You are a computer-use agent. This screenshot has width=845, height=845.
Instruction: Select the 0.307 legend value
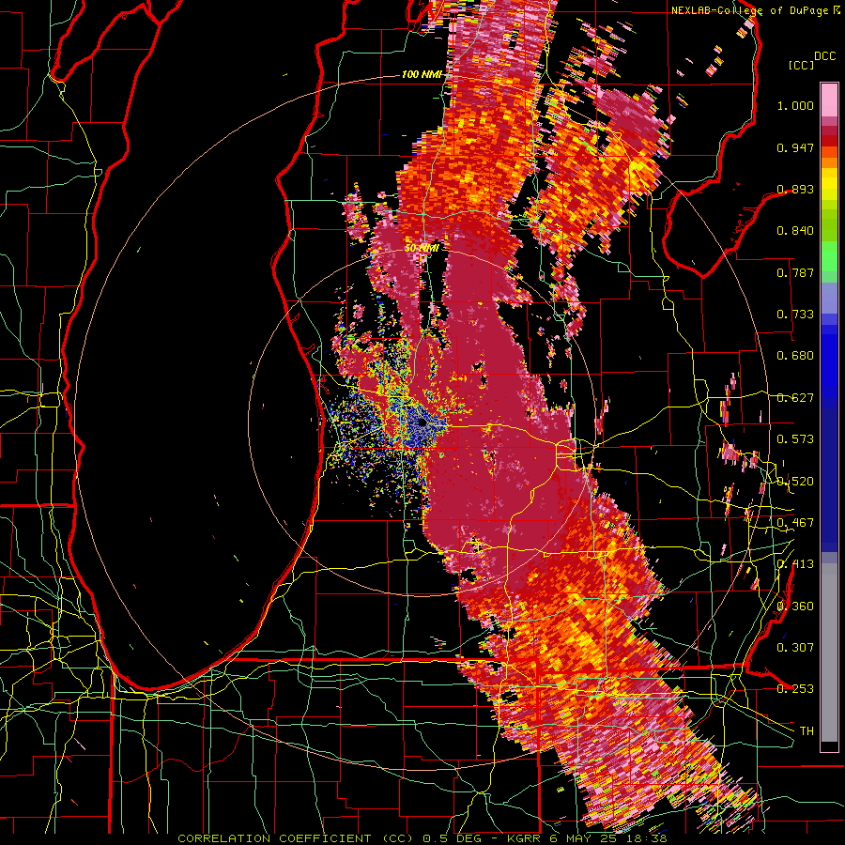click(x=795, y=648)
